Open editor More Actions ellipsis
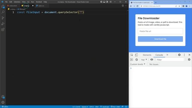Screen dimensions: 192x108 pyautogui.click(x=126, y=6)
